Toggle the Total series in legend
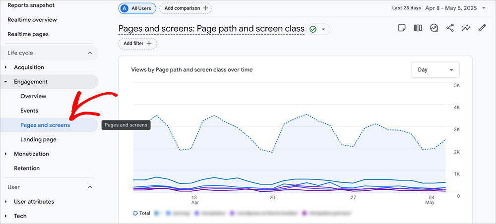This screenshot has height=224, width=496. point(141,214)
